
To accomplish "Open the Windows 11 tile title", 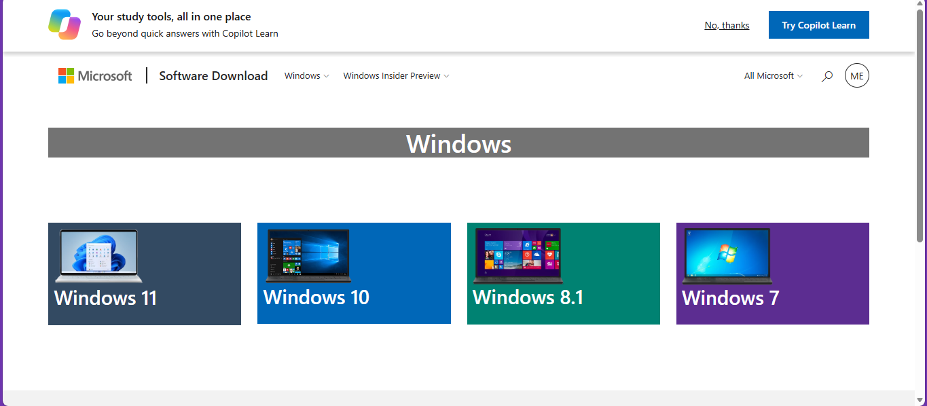I will (106, 298).
